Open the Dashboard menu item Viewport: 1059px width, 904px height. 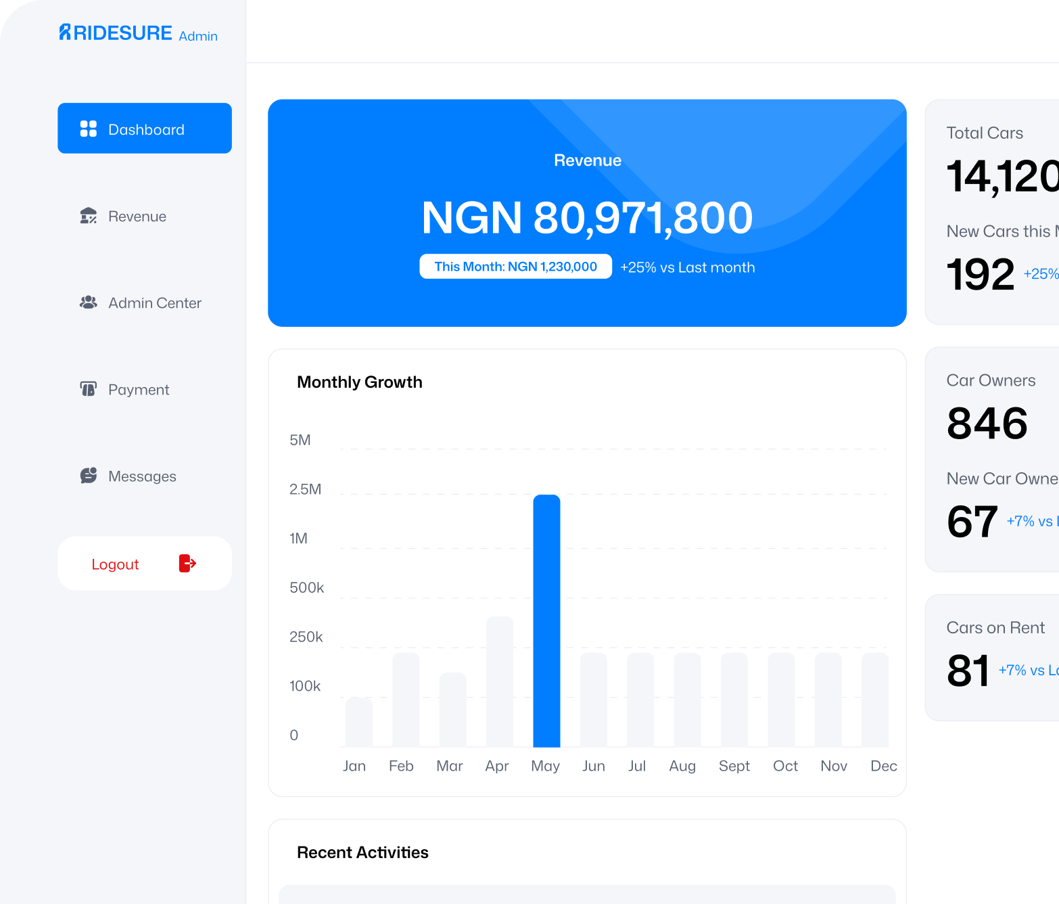click(x=145, y=129)
